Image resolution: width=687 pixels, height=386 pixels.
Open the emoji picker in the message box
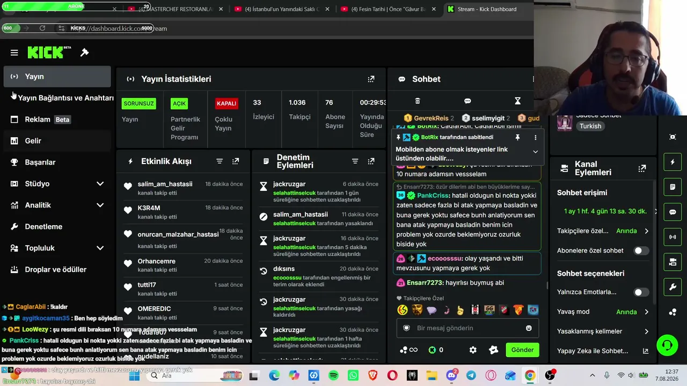pos(529,328)
